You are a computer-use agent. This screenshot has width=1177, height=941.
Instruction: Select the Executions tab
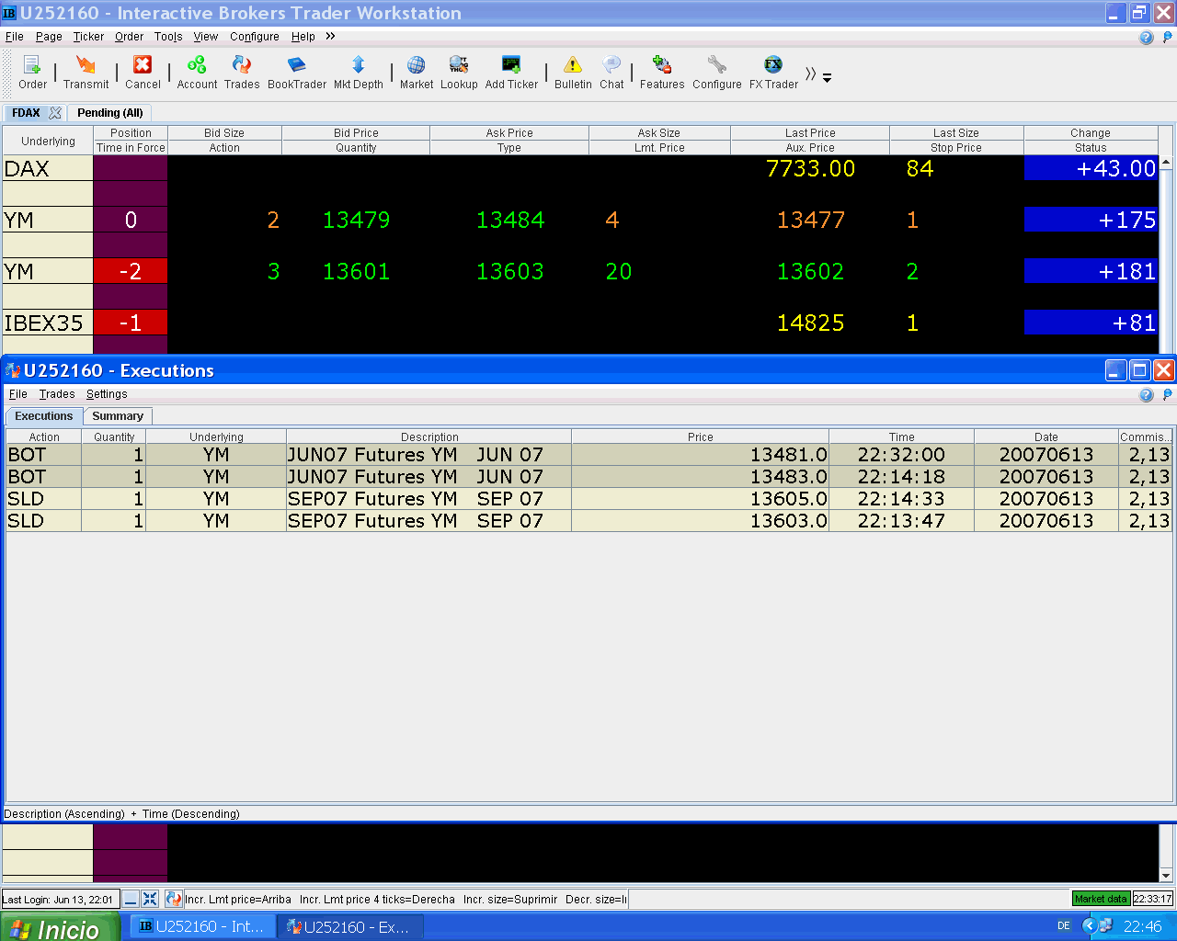(x=44, y=416)
